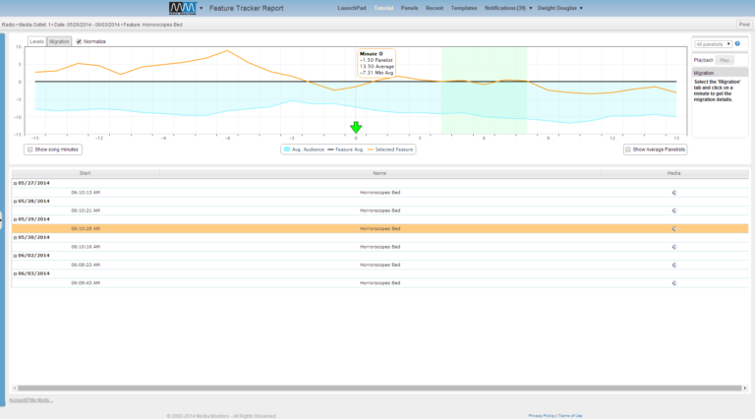This screenshot has height=419, width=755.
Task: Collapse the 05/27/2014 date group
Action: [15, 184]
